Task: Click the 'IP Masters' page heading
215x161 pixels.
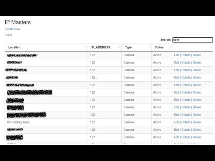Action: pos(18,22)
